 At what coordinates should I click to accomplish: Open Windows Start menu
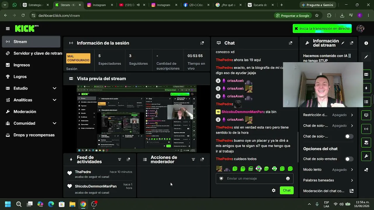tap(8, 204)
